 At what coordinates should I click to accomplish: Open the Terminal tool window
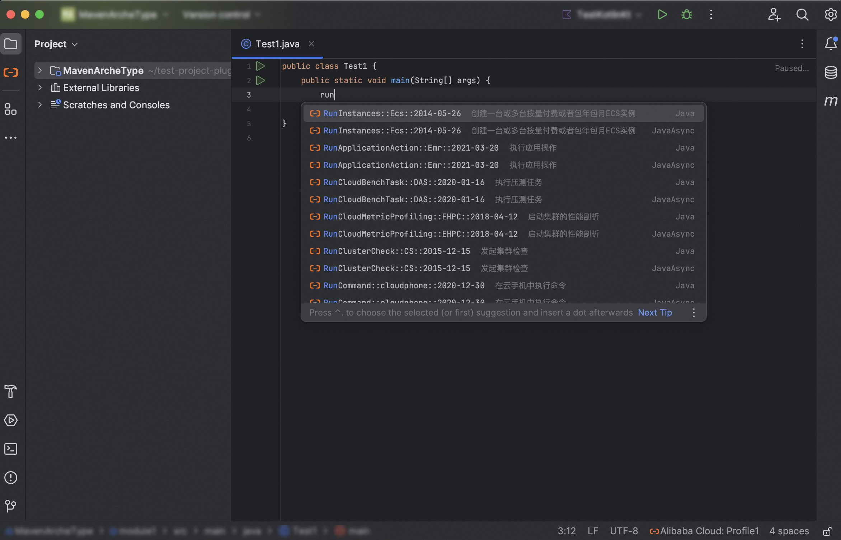point(11,449)
